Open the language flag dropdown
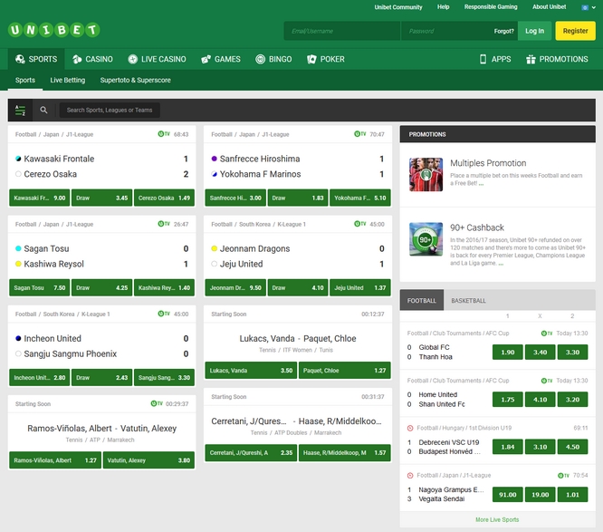The width and height of the screenshot is (603, 532). click(x=589, y=7)
